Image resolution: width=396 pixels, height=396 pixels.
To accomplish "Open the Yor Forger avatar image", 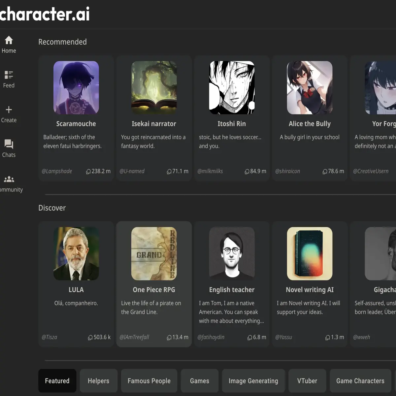I will 380,87.
